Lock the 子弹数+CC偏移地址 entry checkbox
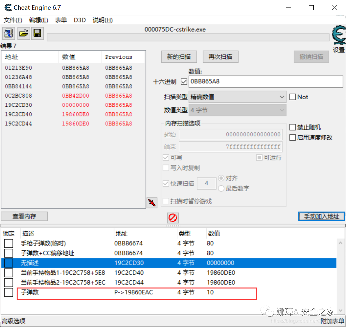The height and width of the screenshot is (327, 346). click(x=8, y=253)
